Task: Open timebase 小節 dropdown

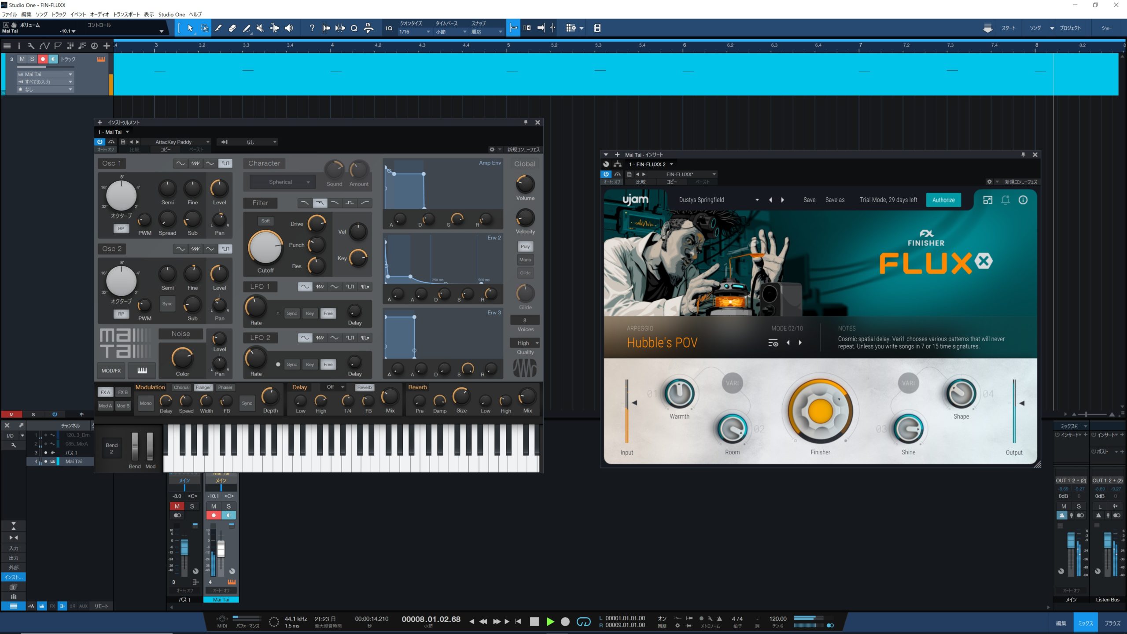Action: pos(450,32)
